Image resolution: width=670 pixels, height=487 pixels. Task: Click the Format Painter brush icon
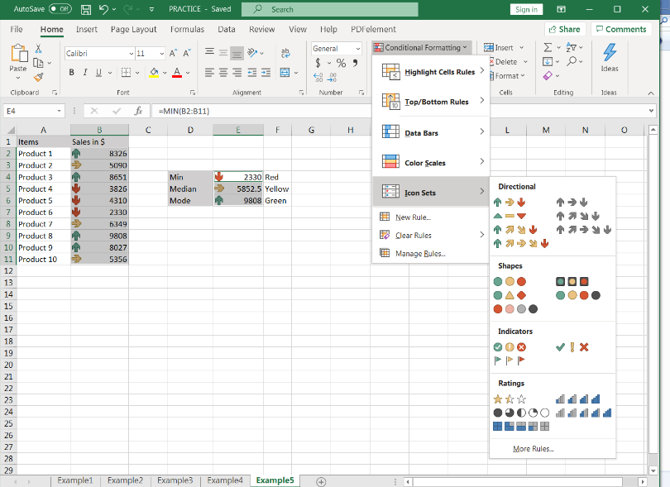38,78
